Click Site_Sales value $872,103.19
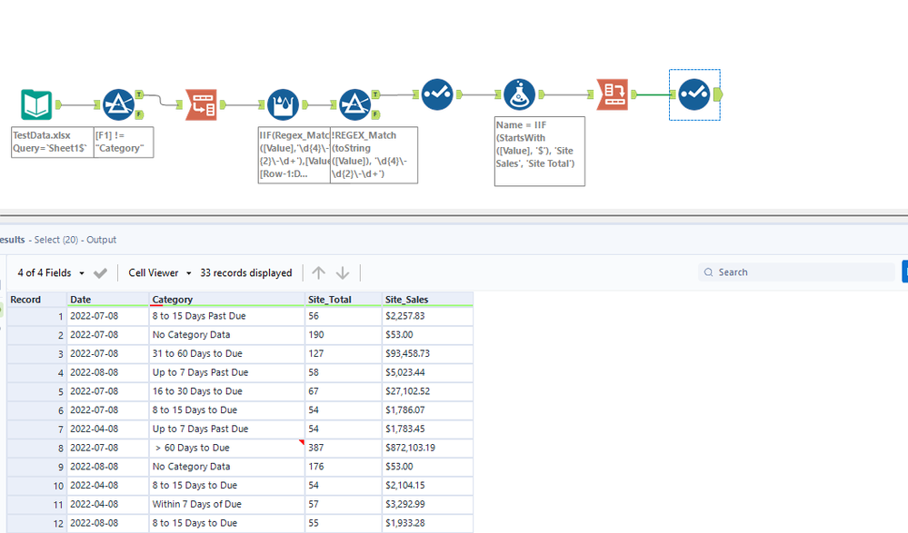Image resolution: width=908 pixels, height=533 pixels. tap(427, 448)
